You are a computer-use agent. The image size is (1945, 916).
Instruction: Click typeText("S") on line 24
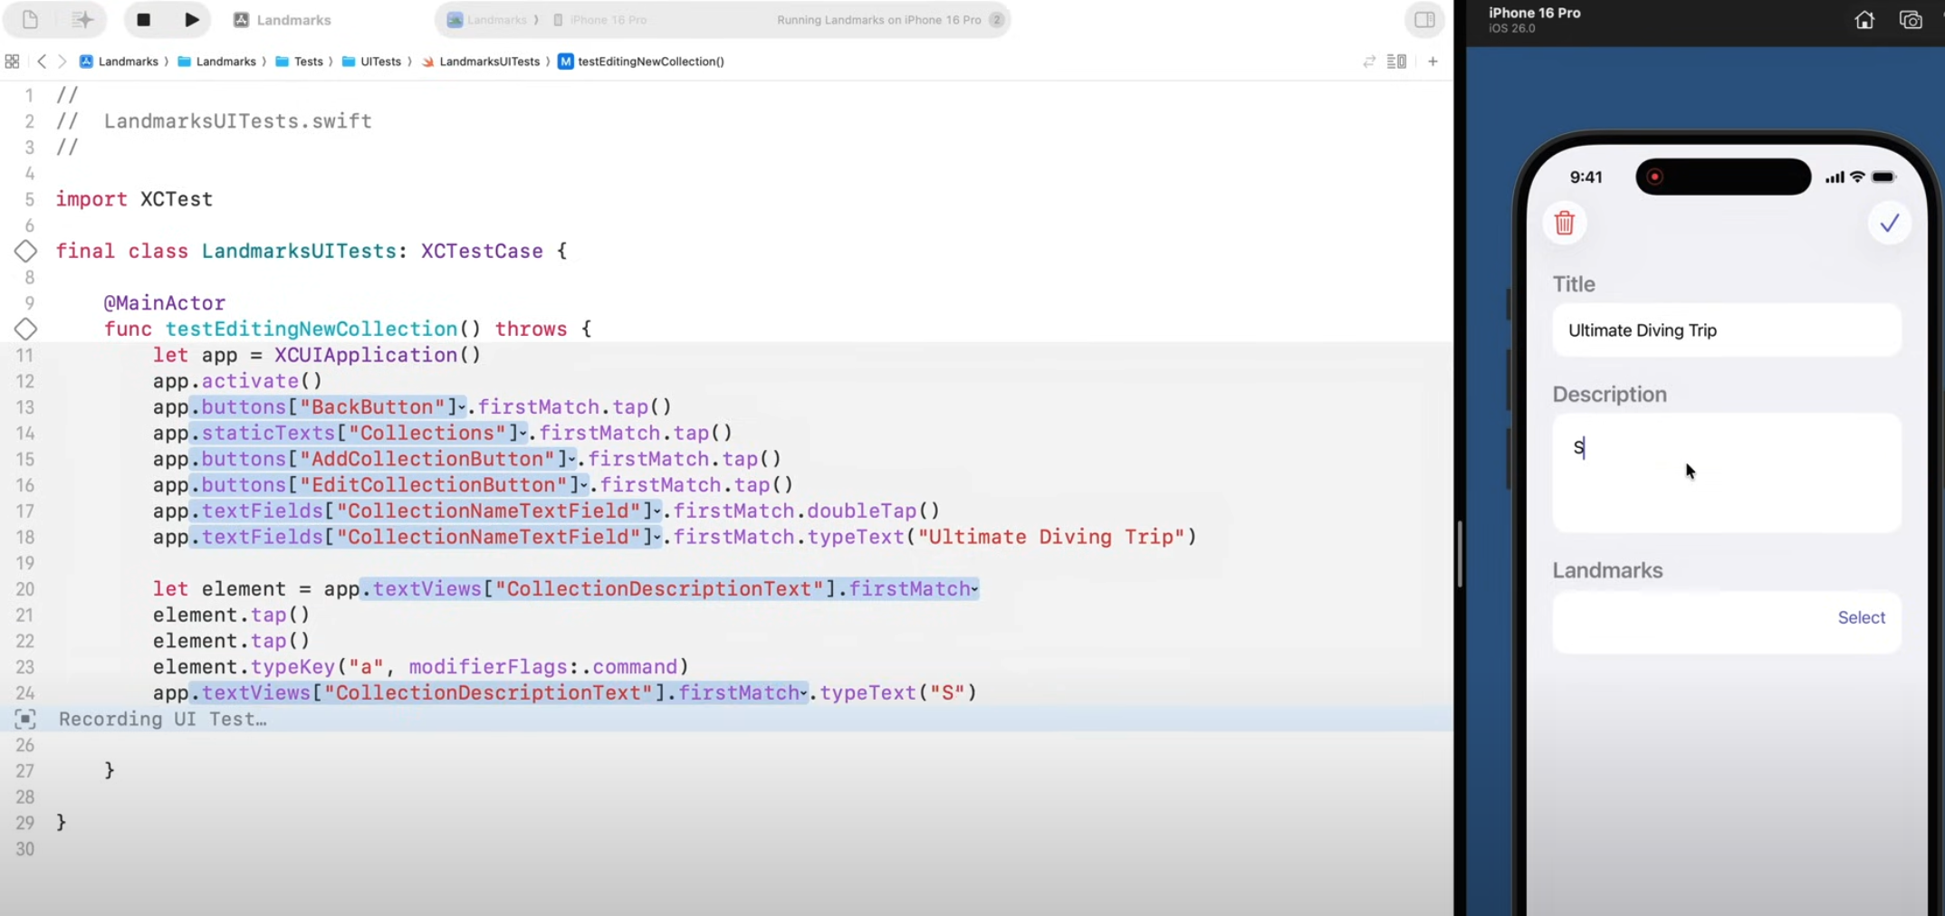click(x=898, y=693)
